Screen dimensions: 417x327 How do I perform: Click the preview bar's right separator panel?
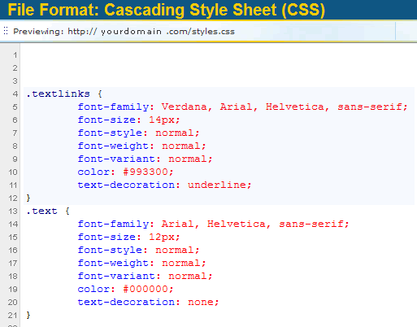[406, 31]
